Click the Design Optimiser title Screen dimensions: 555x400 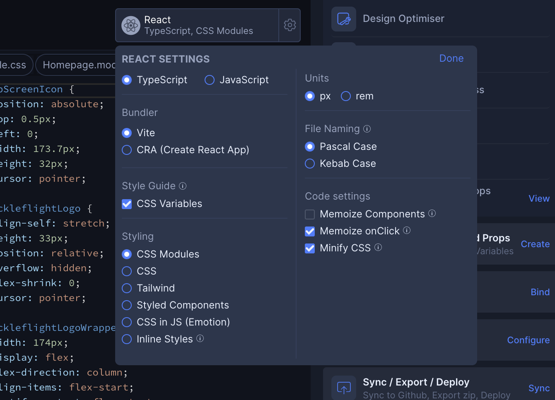(x=403, y=19)
